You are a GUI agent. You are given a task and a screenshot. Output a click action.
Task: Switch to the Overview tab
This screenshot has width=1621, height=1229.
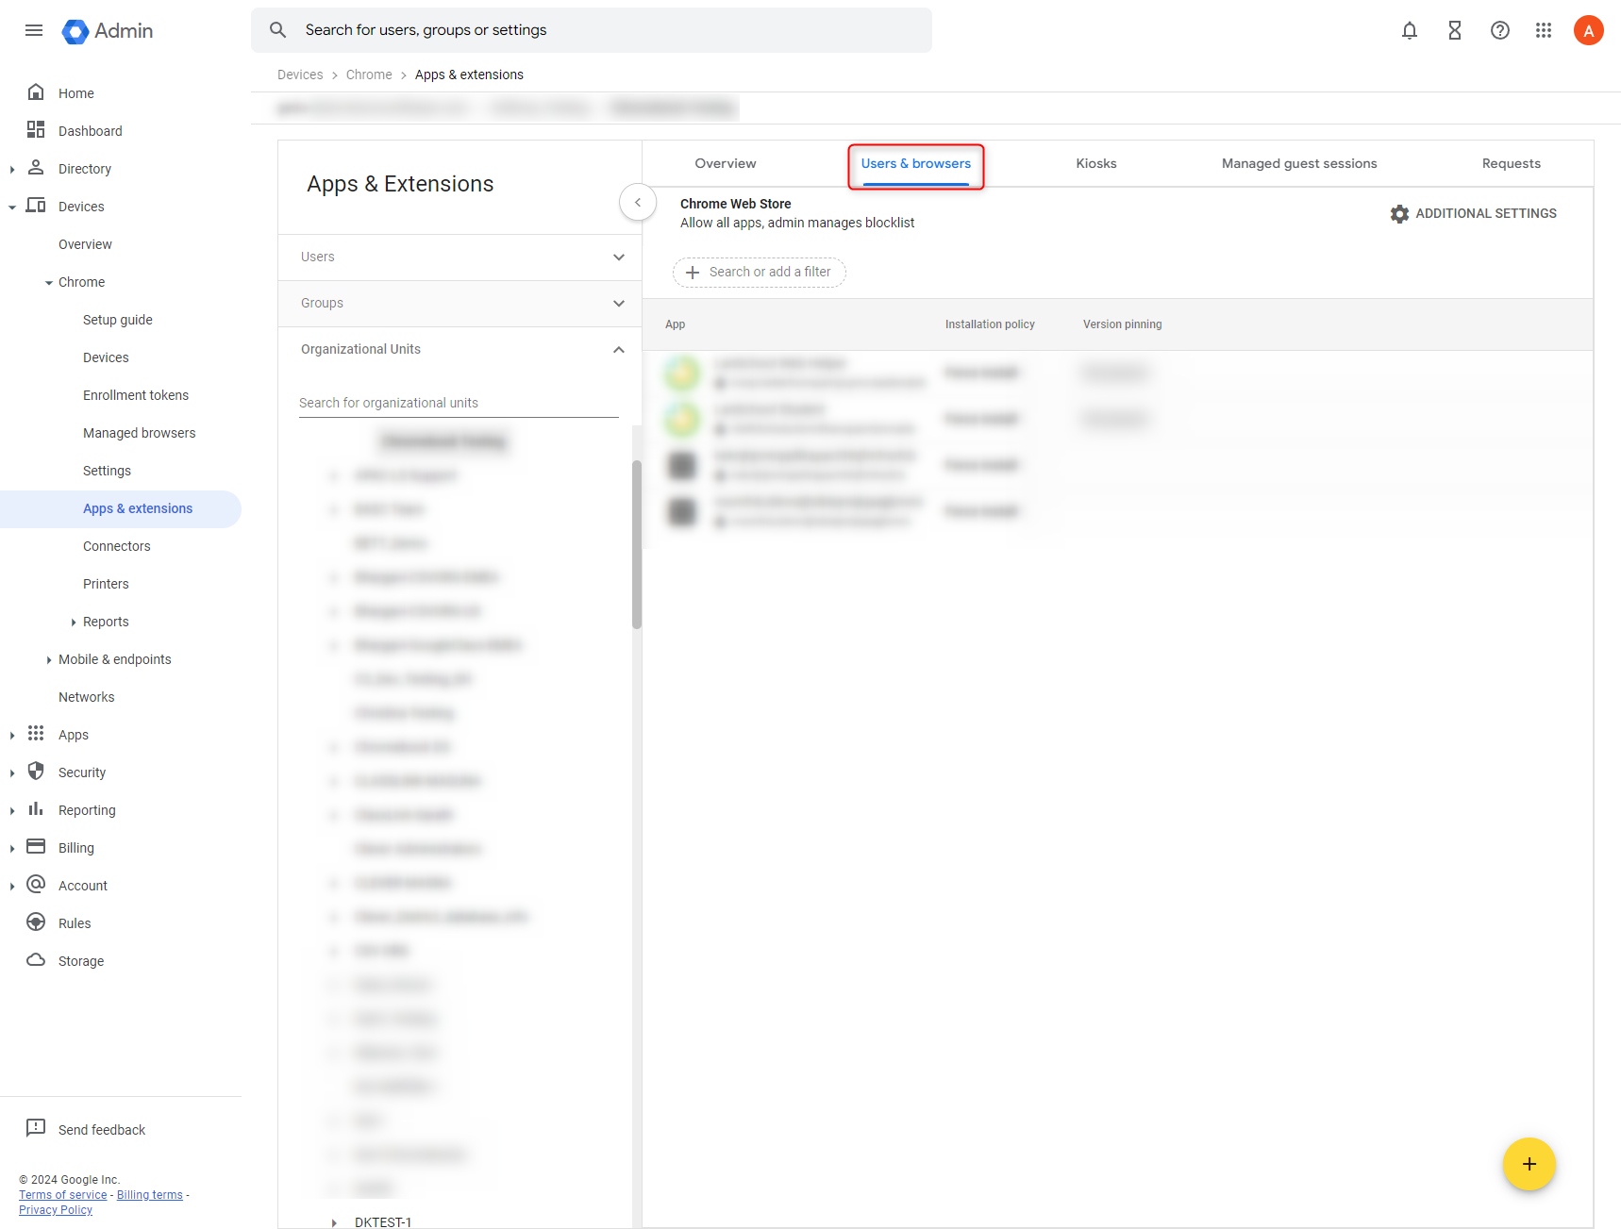pos(726,164)
